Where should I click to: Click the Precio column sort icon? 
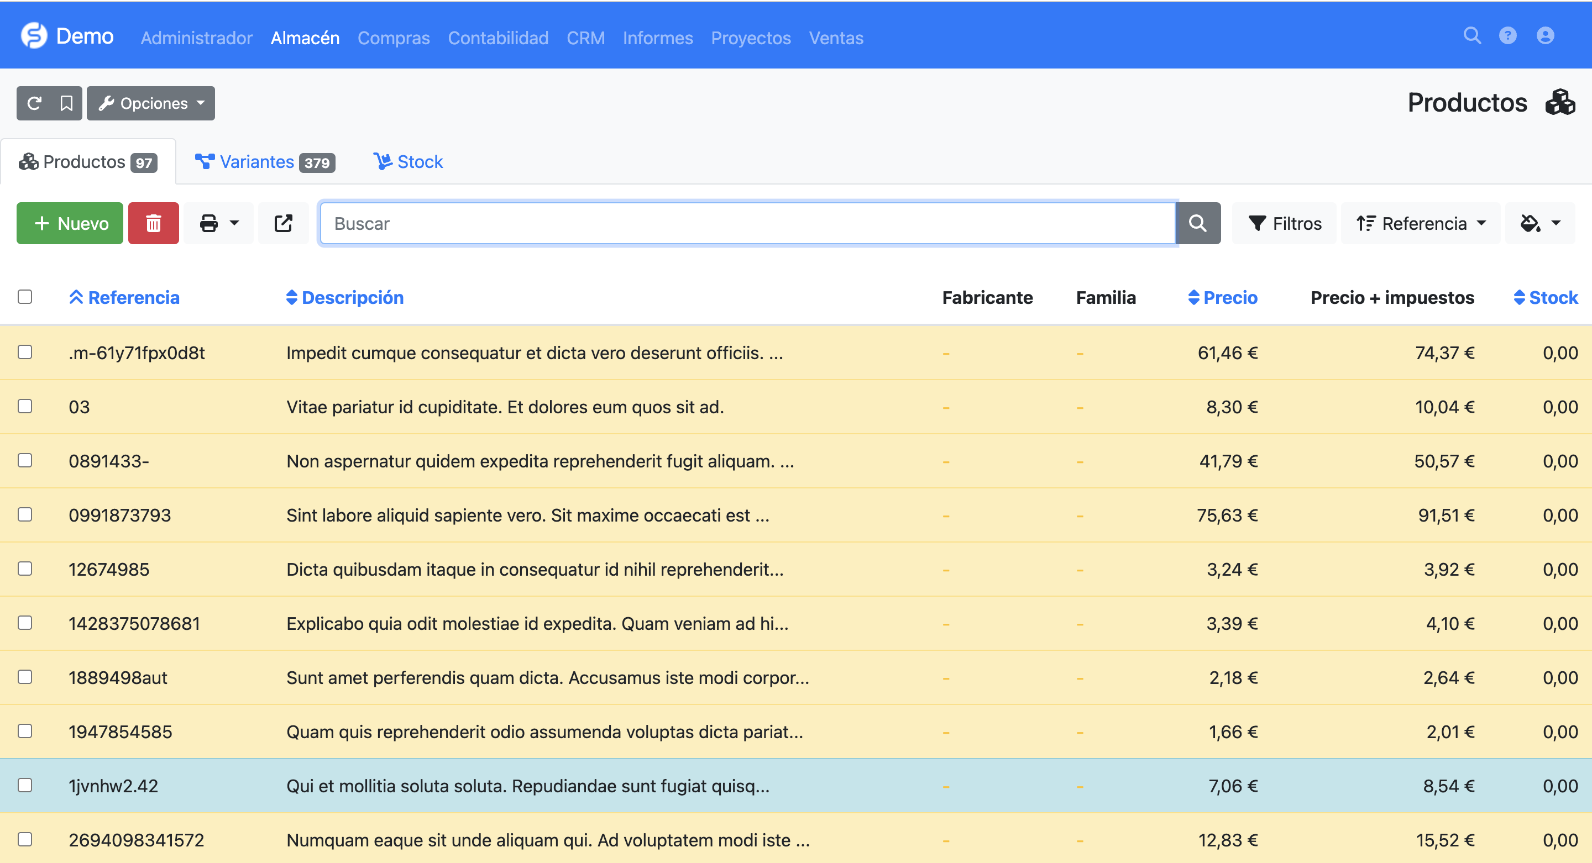(x=1193, y=297)
